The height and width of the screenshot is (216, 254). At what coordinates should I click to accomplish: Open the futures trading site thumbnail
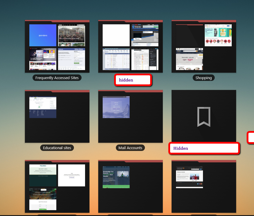(145, 35)
